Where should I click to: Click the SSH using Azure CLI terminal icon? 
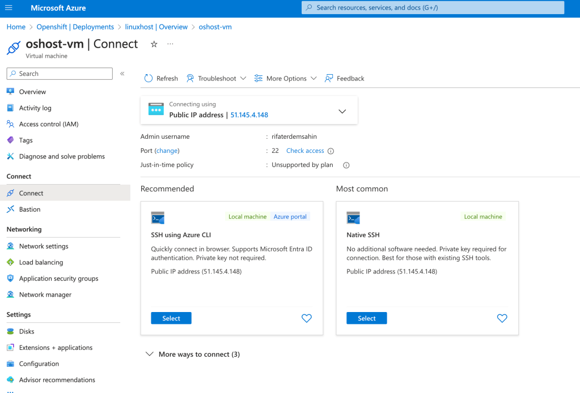[158, 218]
